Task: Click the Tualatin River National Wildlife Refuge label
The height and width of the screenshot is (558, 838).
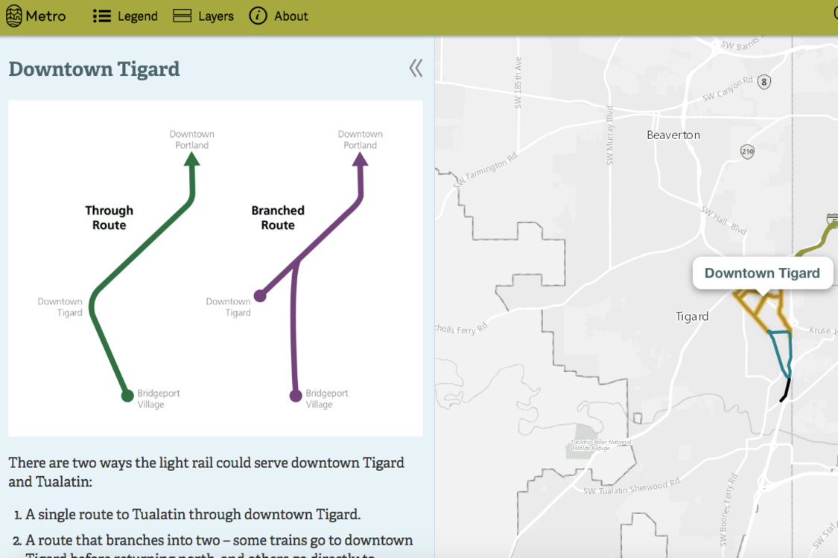Action: coord(600,446)
